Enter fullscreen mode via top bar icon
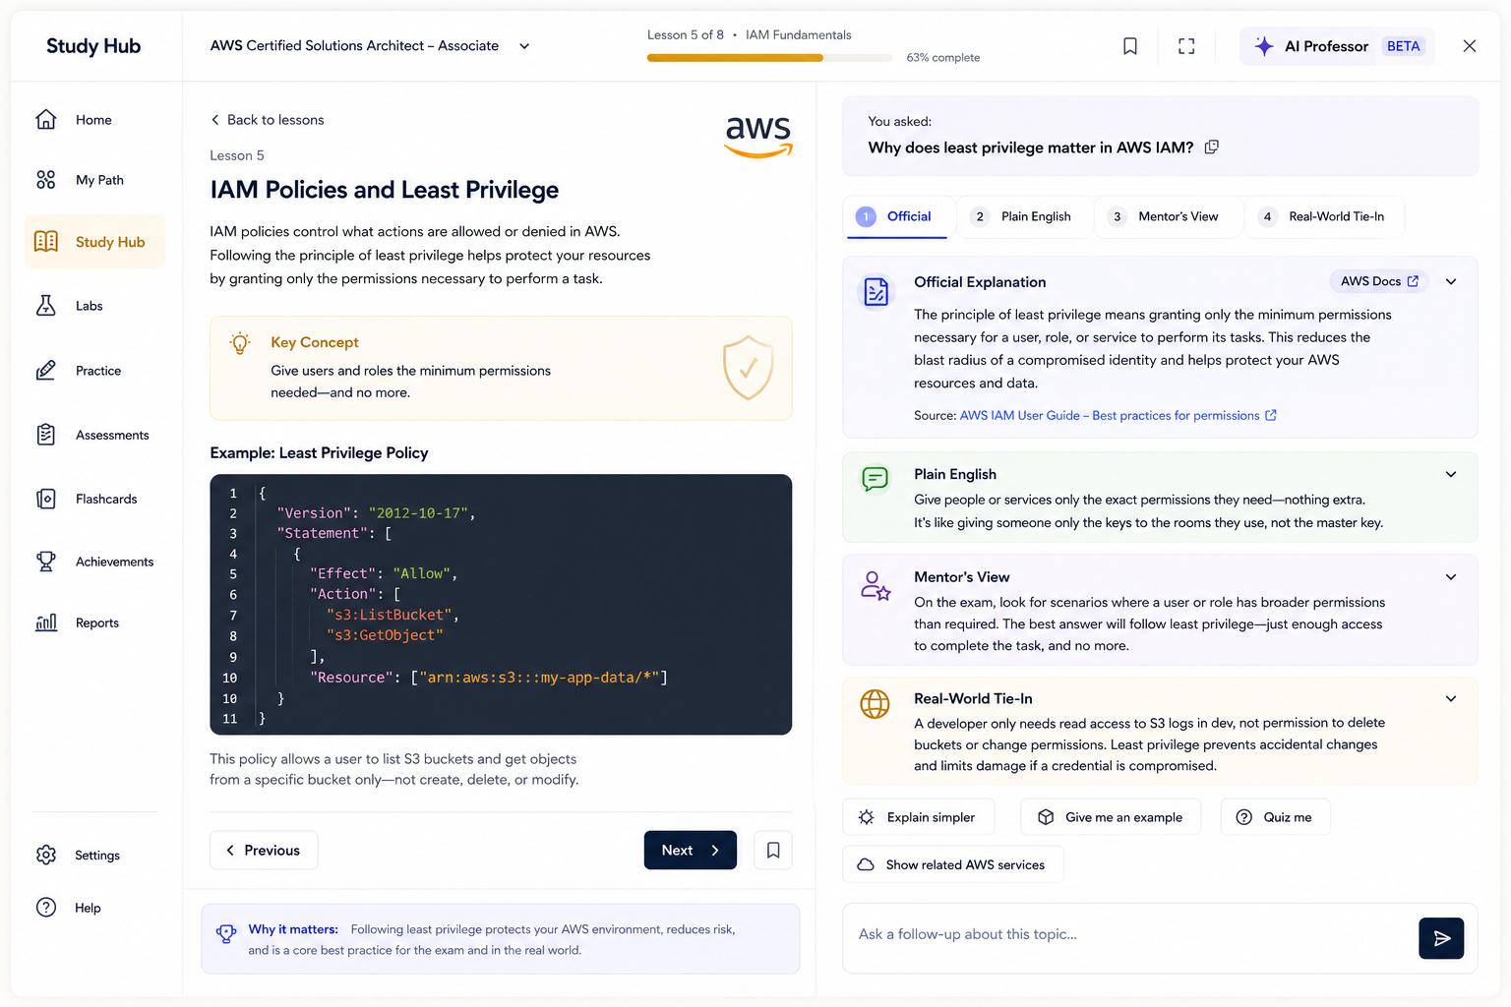The image size is (1511, 1007). click(x=1186, y=46)
